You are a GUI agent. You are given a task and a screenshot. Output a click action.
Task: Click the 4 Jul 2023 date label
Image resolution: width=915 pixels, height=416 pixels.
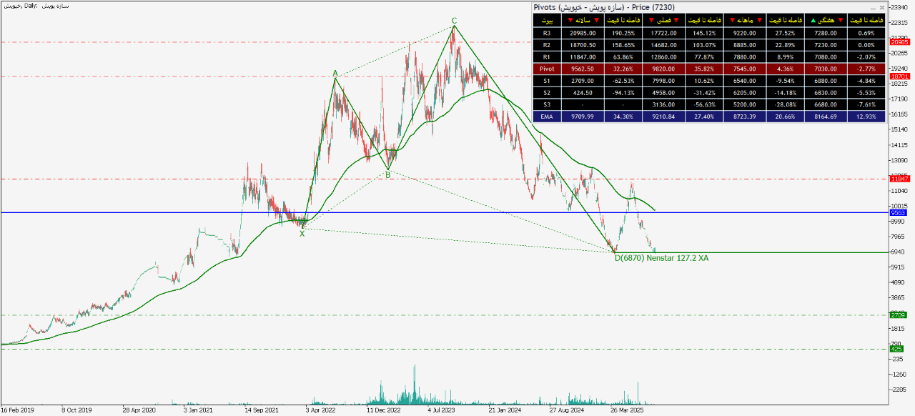point(441,411)
